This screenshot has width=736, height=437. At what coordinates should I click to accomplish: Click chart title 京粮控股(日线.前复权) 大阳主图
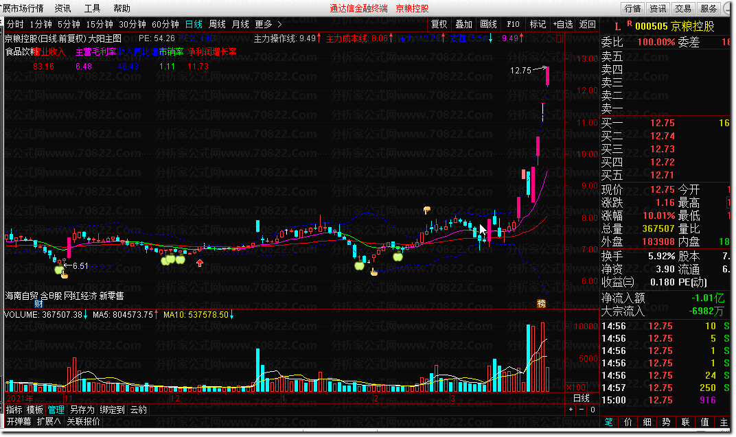[x=63, y=38]
